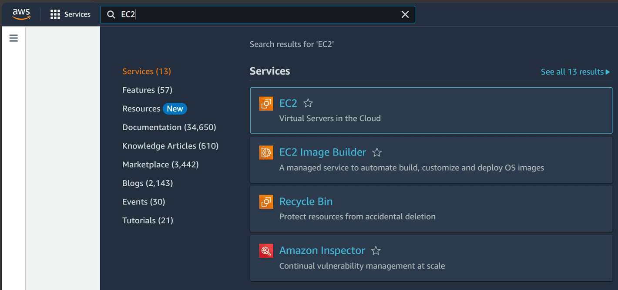Click the search magnifier icon
618x290 pixels.
click(x=111, y=14)
